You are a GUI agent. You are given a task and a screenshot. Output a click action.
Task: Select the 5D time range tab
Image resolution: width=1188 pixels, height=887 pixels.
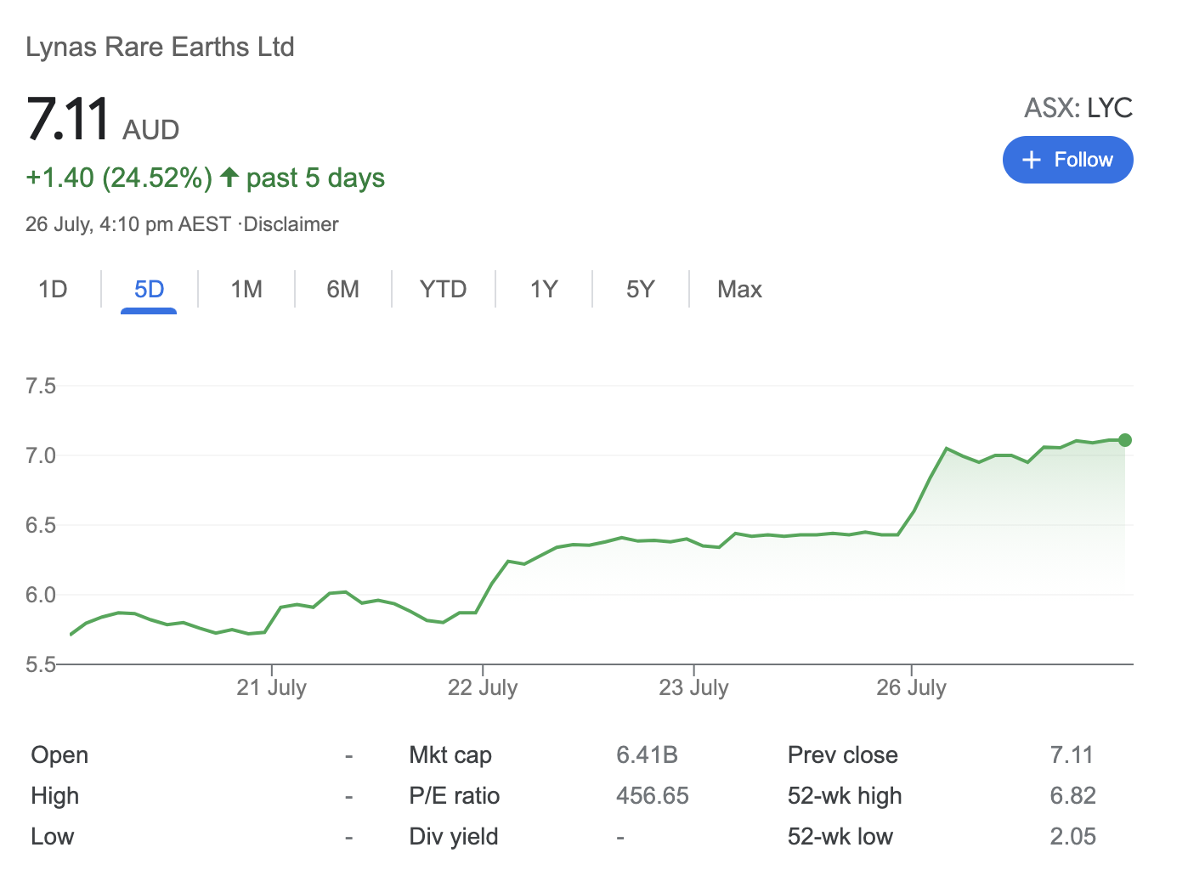(x=149, y=290)
